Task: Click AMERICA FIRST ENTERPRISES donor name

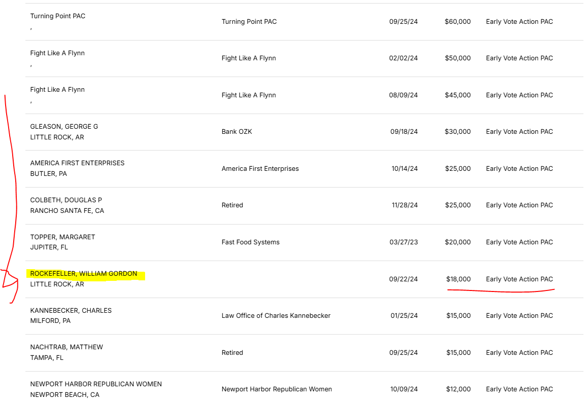Action: point(77,163)
